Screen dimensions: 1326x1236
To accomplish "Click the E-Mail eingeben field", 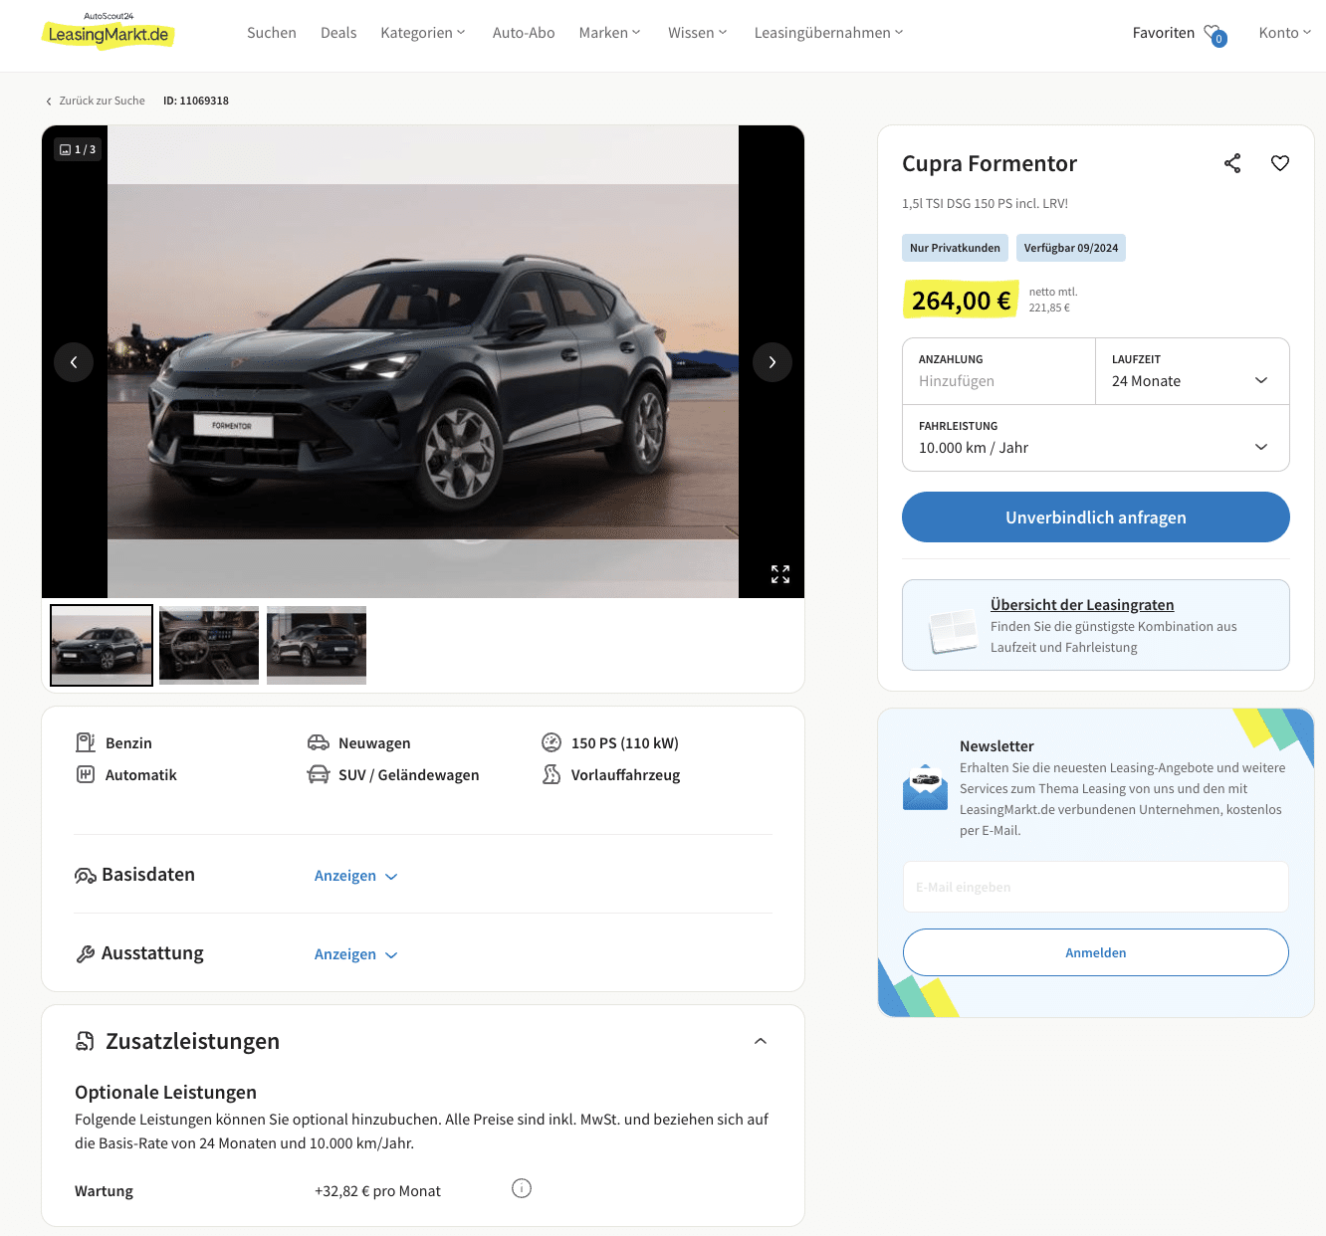I will (x=1096, y=887).
